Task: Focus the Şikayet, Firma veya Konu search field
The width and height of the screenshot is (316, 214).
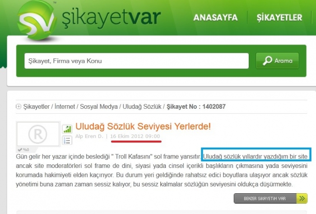Action: [136, 61]
